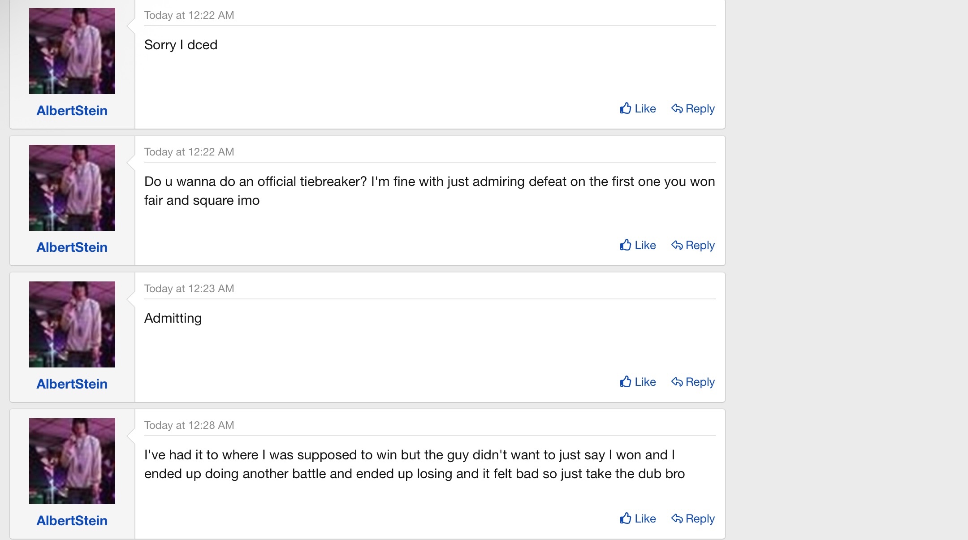This screenshot has height=540, width=968.
Task: Click the reply arrow icon on the "take the dub bro" post
Action: tap(677, 518)
